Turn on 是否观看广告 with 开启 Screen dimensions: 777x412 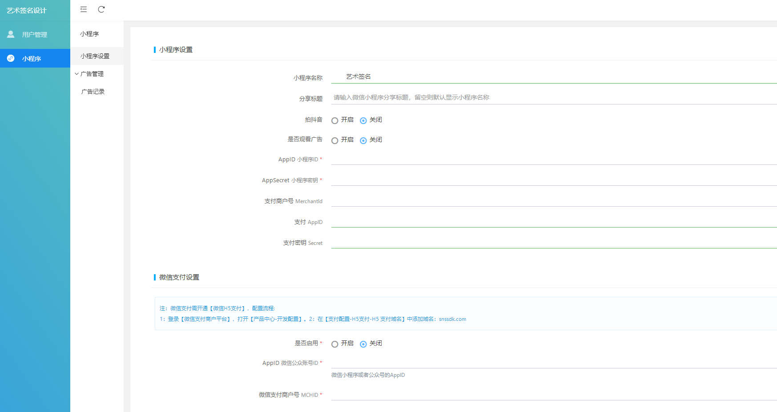pos(335,140)
